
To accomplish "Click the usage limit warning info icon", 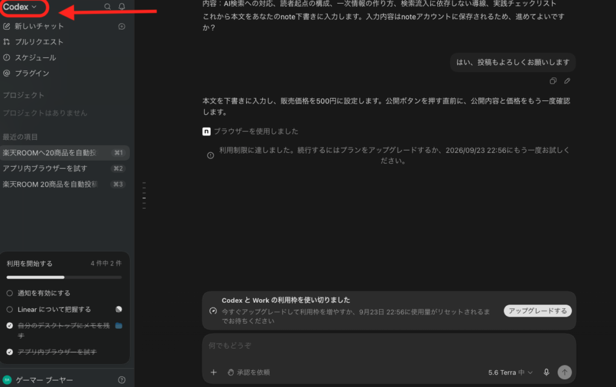I will pos(211,156).
